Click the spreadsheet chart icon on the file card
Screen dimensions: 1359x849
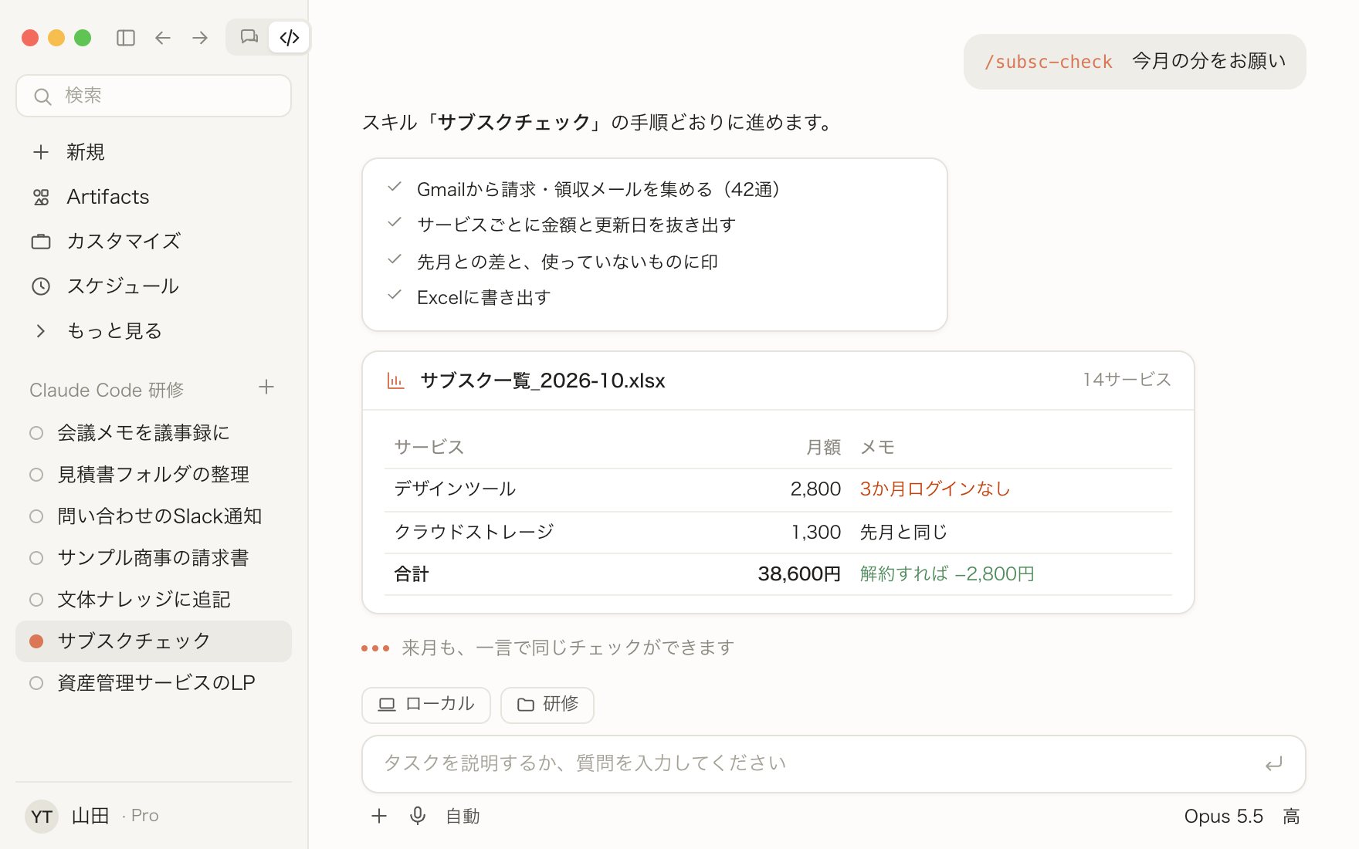pyautogui.click(x=395, y=381)
